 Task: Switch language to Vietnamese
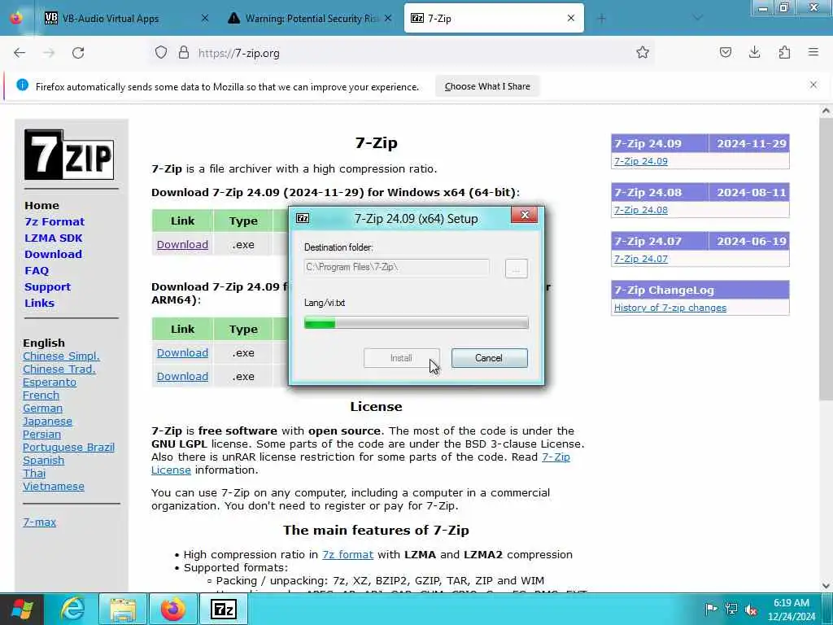click(53, 487)
